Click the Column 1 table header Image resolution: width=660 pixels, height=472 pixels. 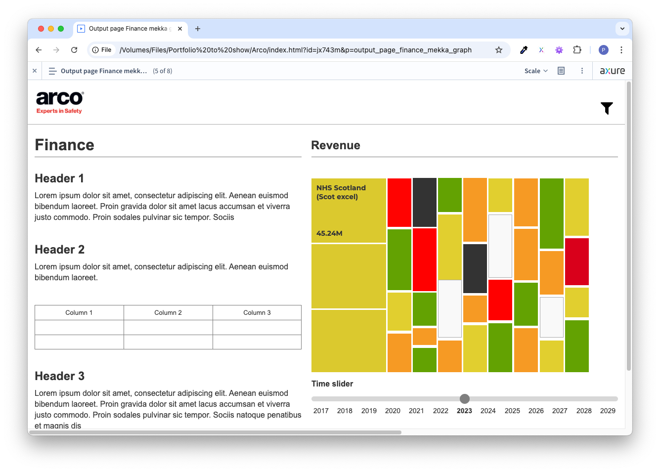click(x=79, y=313)
